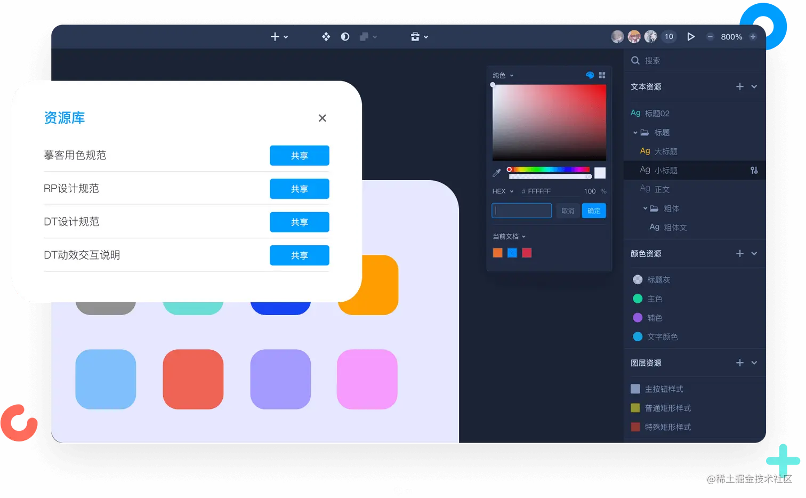806x498 pixels.
Task: Click the hue rainbow slider
Action: 549,170
